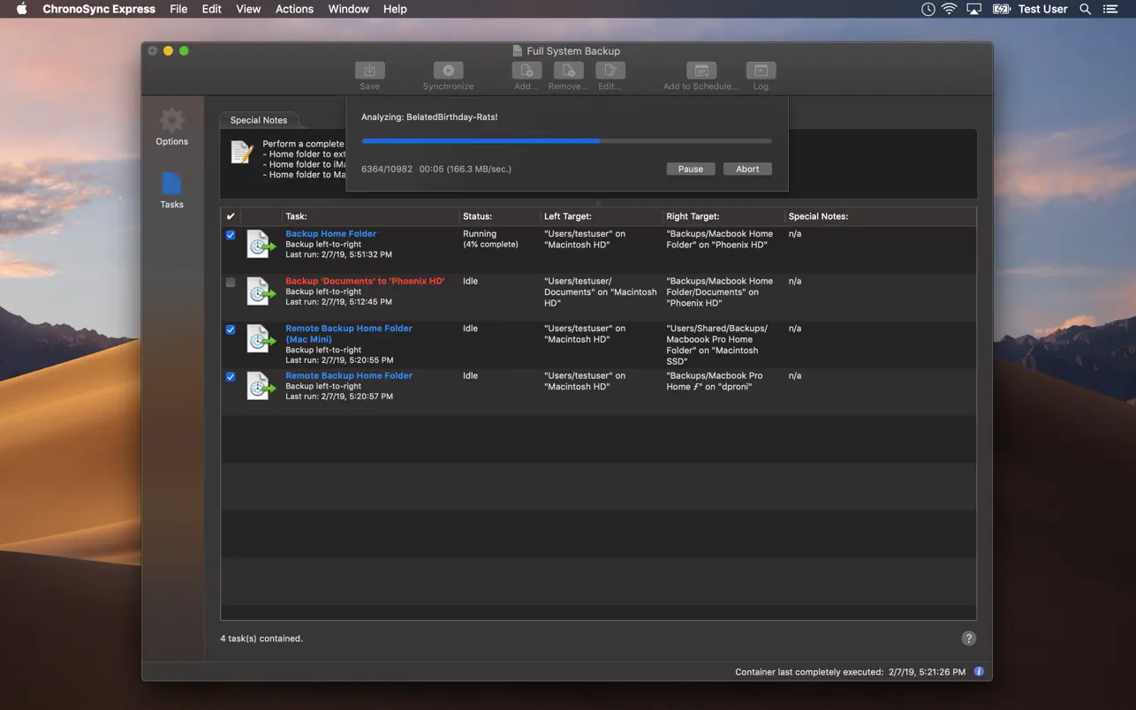Viewport: 1136px width, 710px height.
Task: Select the Special Notes tab
Action: click(259, 120)
